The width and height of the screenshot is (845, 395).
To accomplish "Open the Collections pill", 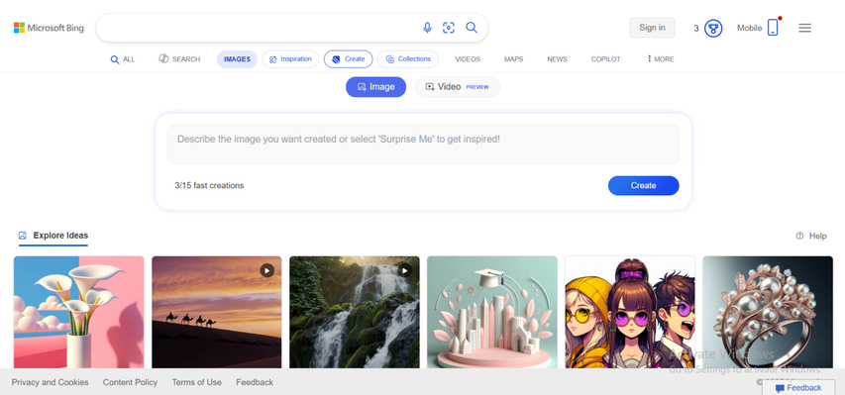I will click(408, 59).
